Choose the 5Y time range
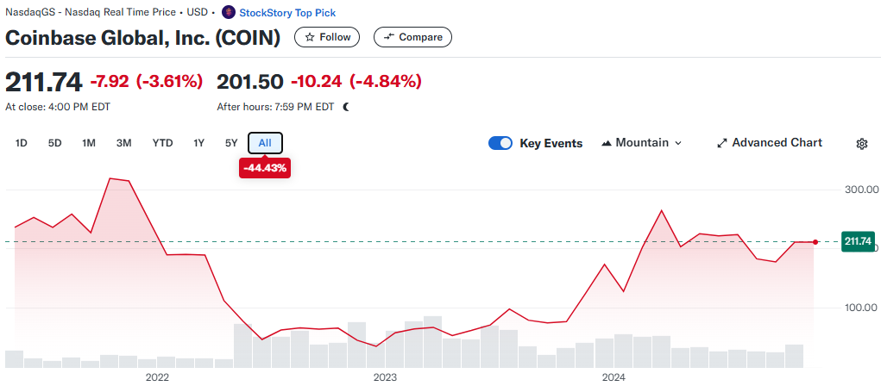The image size is (881, 386). click(x=231, y=143)
